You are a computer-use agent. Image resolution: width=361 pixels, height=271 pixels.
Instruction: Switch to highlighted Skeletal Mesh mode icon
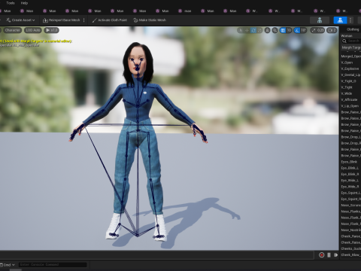click(340, 20)
